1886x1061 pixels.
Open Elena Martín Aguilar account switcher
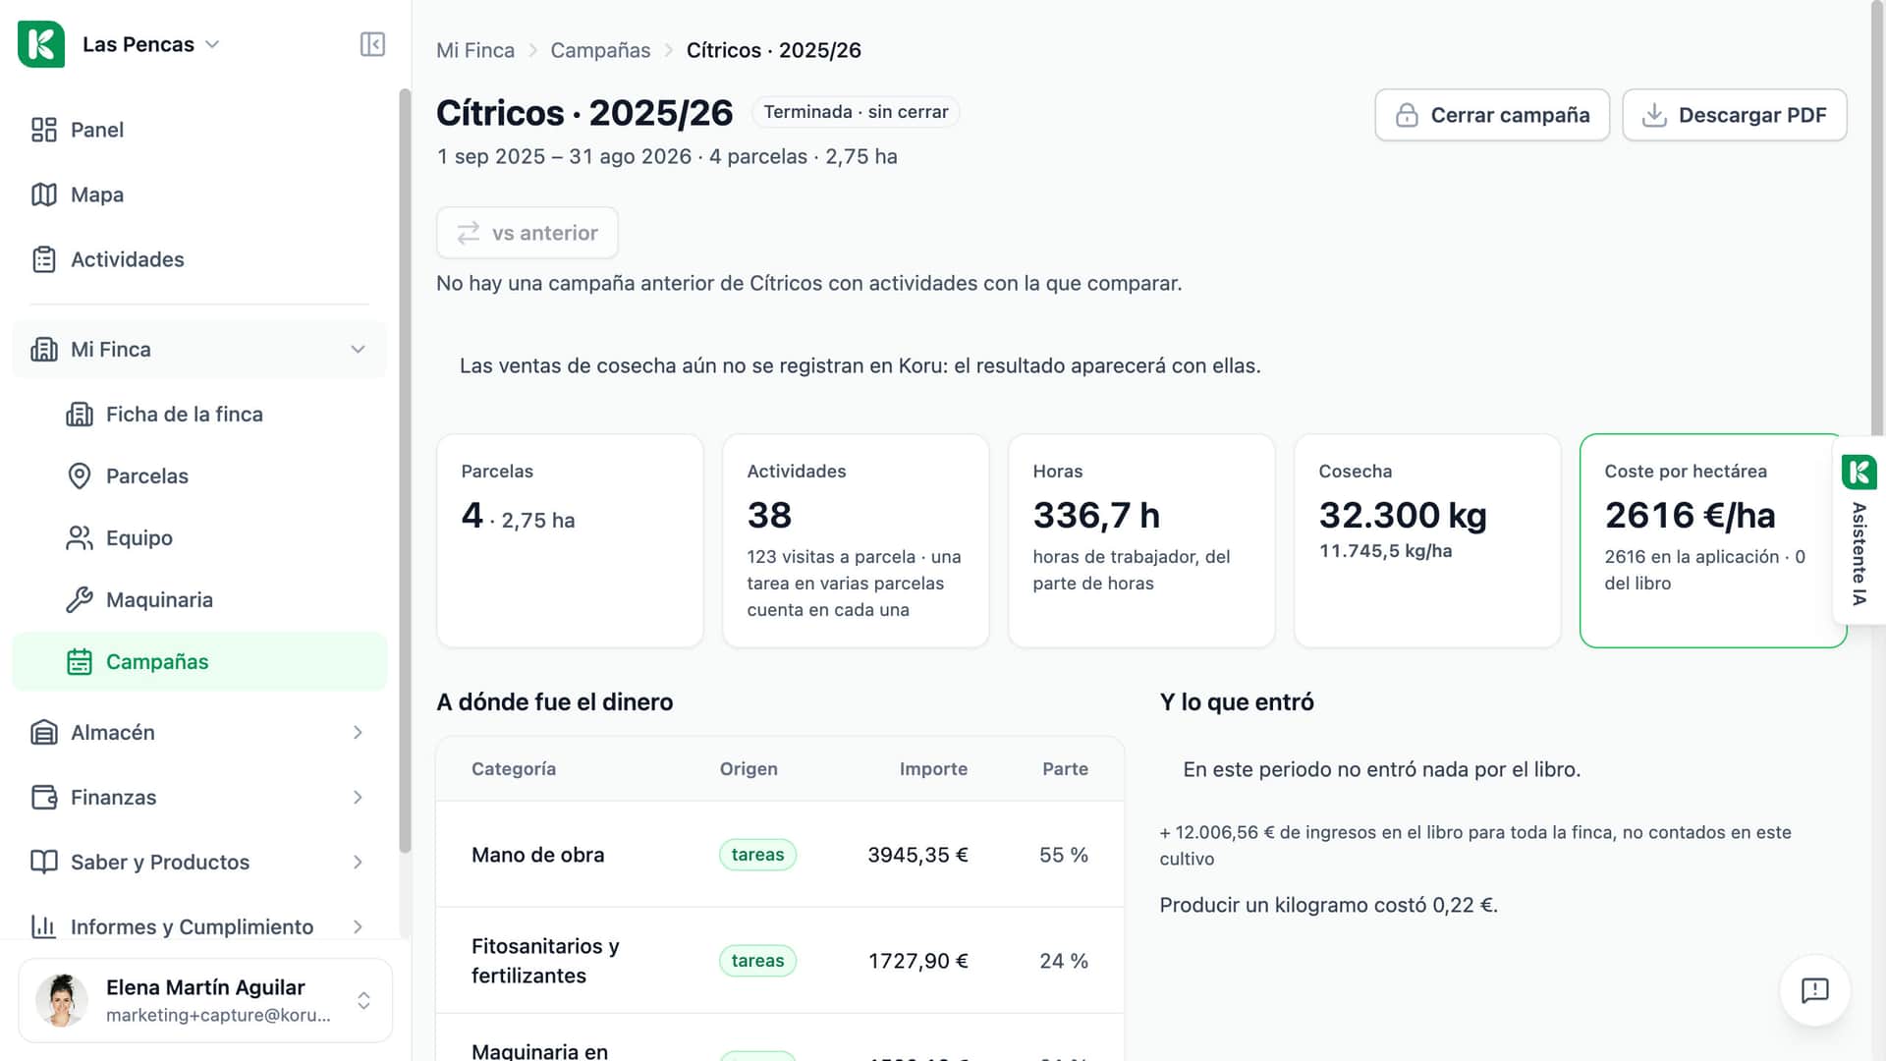(x=205, y=1000)
